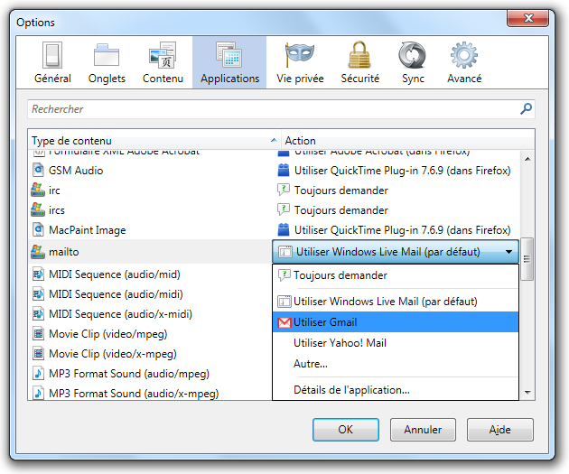Screen dimensions: 569x474
Task: Click the magnifying glass search icon
Action: click(x=526, y=108)
